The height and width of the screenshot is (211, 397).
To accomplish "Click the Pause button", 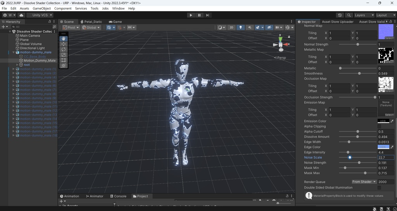I will (199, 15).
